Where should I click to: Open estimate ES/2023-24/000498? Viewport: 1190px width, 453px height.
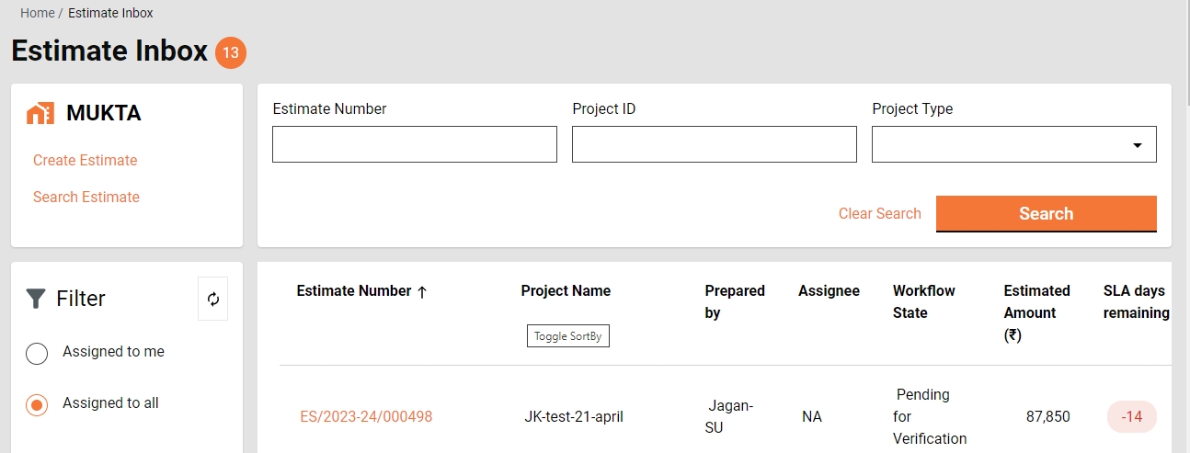[x=366, y=417]
